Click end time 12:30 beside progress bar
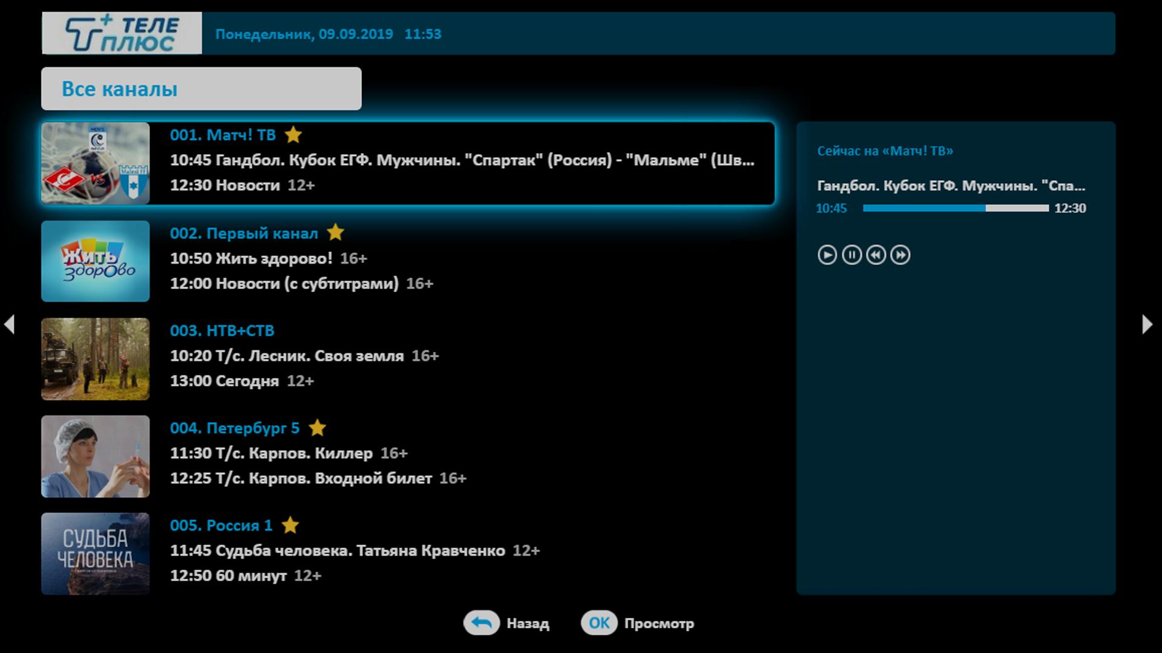This screenshot has height=653, width=1162. [x=1070, y=209]
